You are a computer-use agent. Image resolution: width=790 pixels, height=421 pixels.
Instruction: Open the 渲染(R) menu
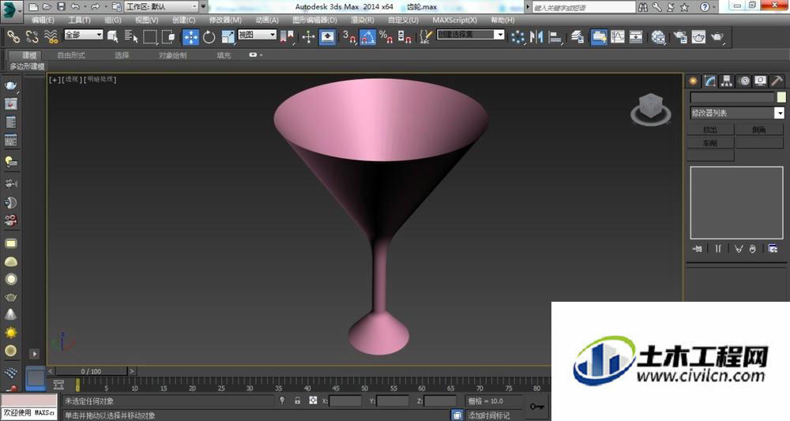pyautogui.click(x=363, y=20)
